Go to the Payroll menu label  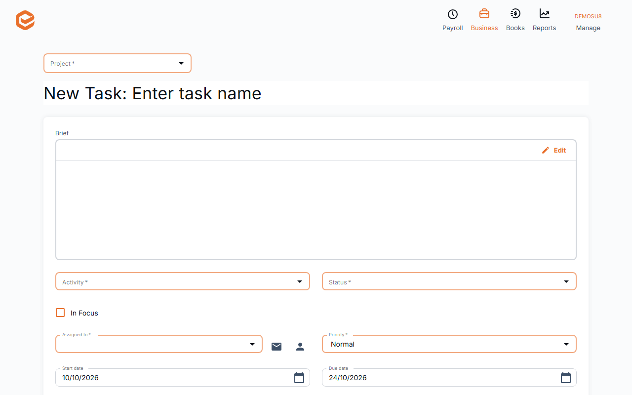pos(453,28)
